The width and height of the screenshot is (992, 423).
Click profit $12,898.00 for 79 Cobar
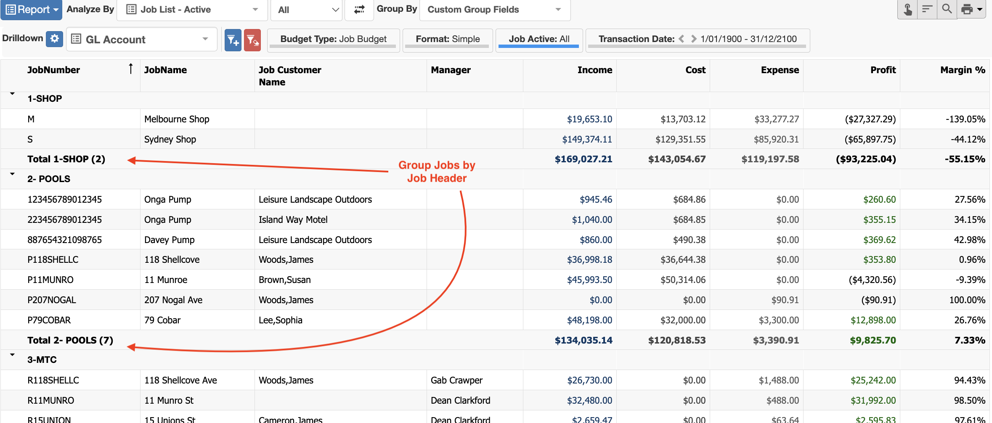coord(873,320)
